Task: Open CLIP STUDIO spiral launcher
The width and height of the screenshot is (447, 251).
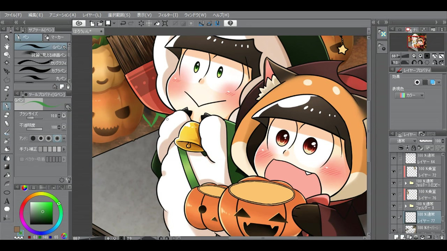Action: click(x=79, y=23)
